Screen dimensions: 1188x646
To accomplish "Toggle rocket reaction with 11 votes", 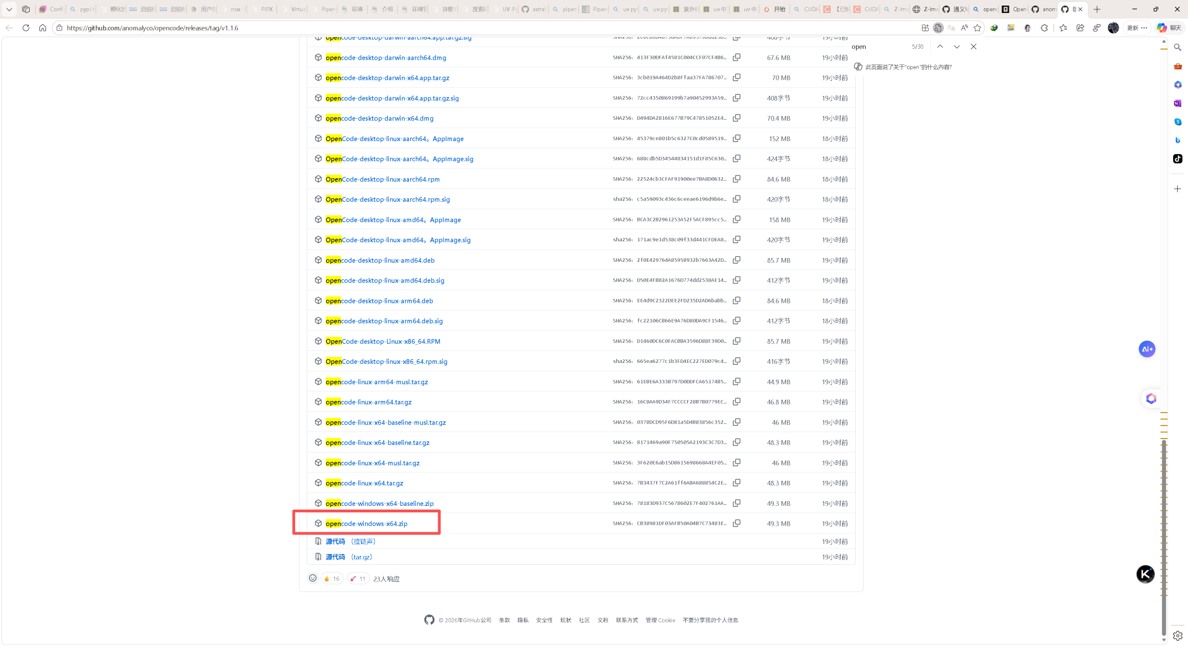I will pyautogui.click(x=358, y=578).
